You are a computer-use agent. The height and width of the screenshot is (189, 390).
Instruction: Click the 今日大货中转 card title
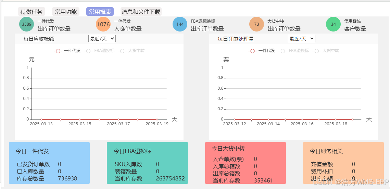coord(228,149)
